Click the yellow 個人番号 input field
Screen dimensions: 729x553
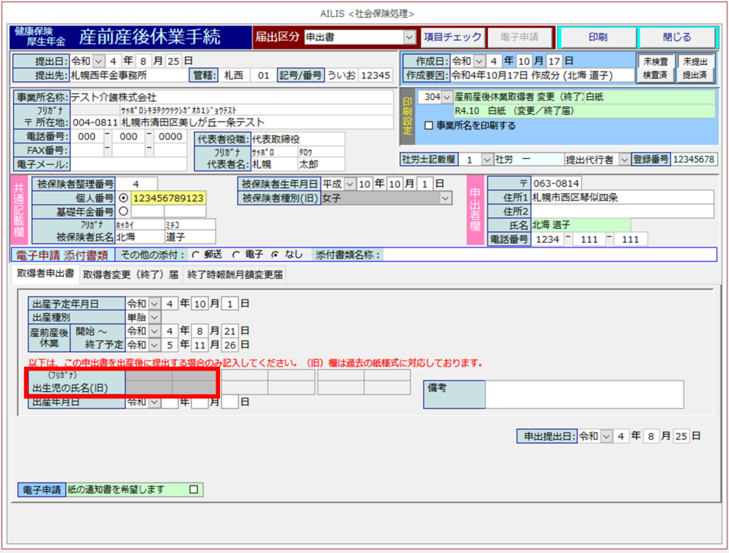click(167, 197)
